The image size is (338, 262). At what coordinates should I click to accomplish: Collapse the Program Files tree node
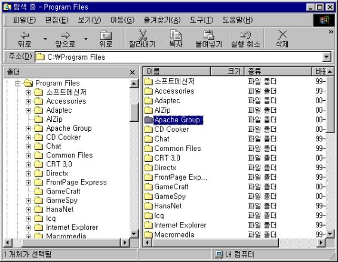pos(18,83)
